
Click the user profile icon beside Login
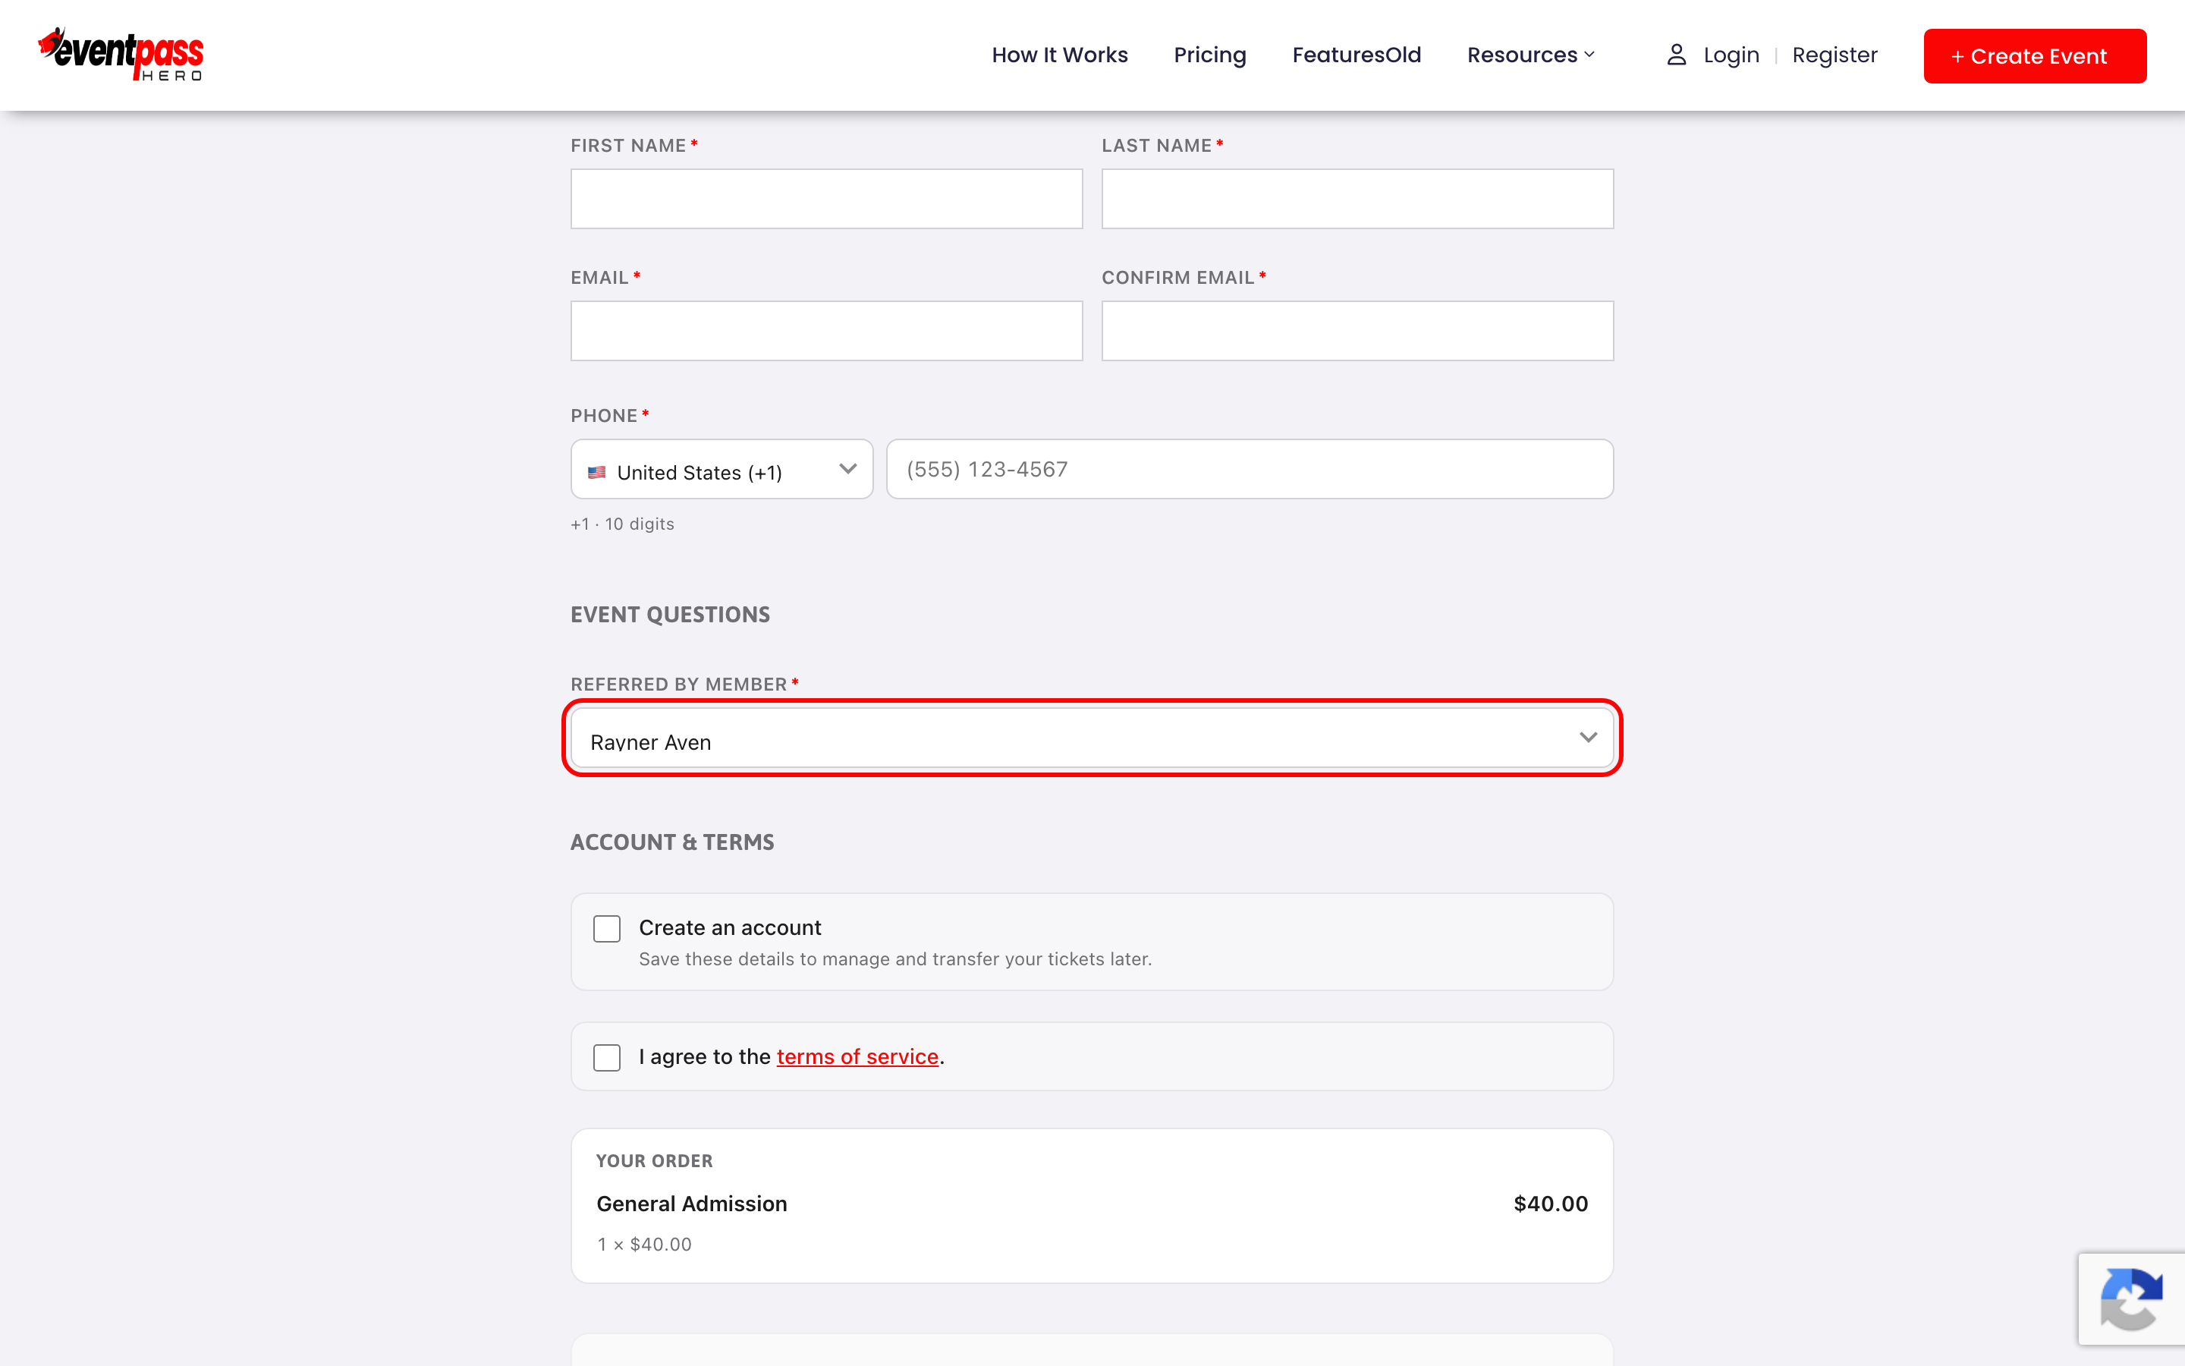click(1676, 55)
